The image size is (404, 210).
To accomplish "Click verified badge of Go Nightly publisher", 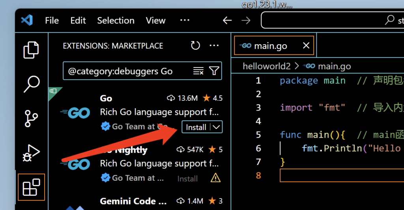I will pyautogui.click(x=105, y=178).
